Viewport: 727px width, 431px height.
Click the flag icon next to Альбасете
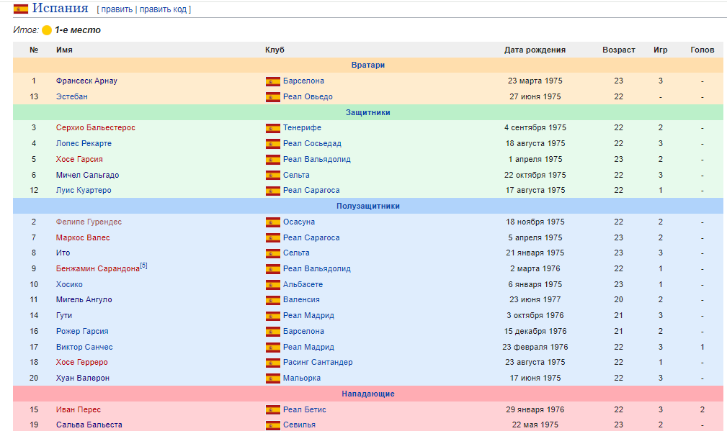coord(272,285)
